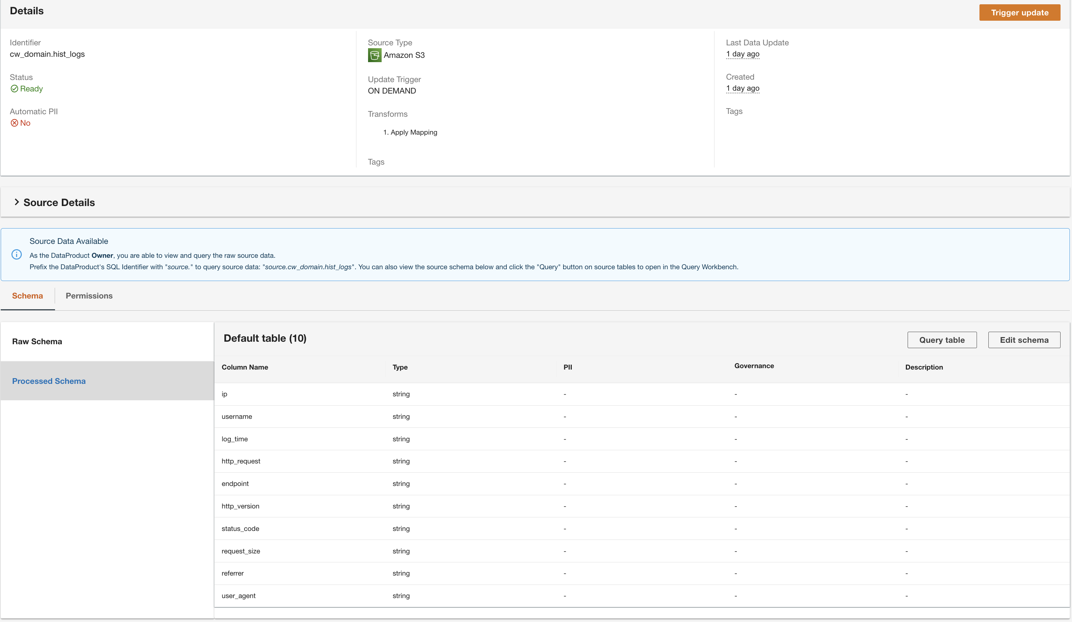Click the Query table button
This screenshot has height=622, width=1072.
[x=942, y=340]
